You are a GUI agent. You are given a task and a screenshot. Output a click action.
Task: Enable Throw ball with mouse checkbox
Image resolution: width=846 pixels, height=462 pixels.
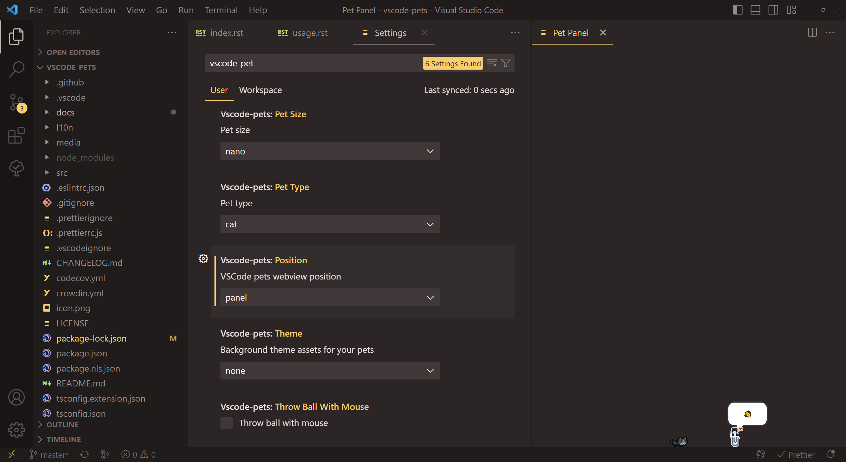[x=227, y=423]
